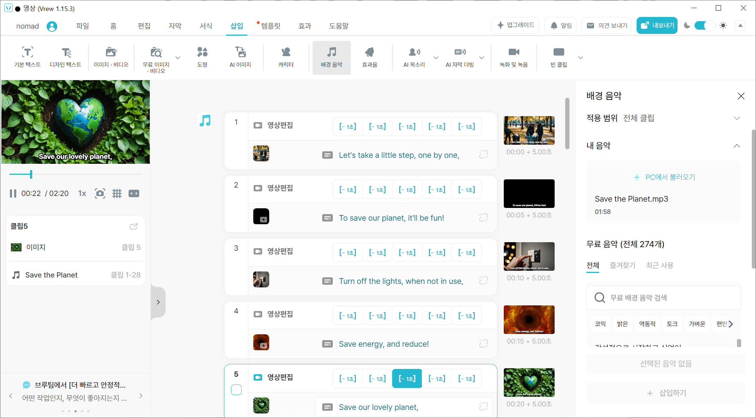756x418 pixels.
Task: Open 녹화 및 녹음 recording tool
Action: pyautogui.click(x=514, y=57)
